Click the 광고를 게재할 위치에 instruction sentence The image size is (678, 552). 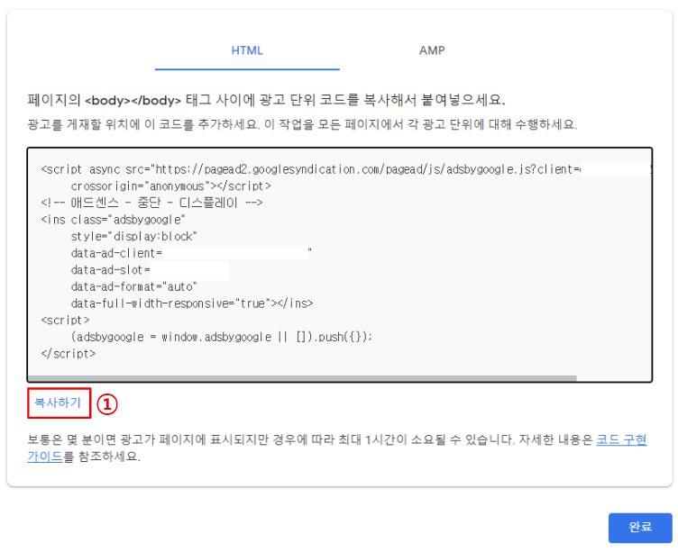[x=302, y=124]
